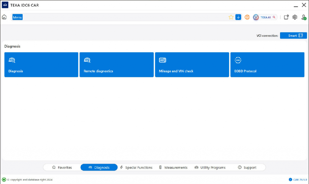
Task: Change the VCI connection Smart selector
Action: 293,35
